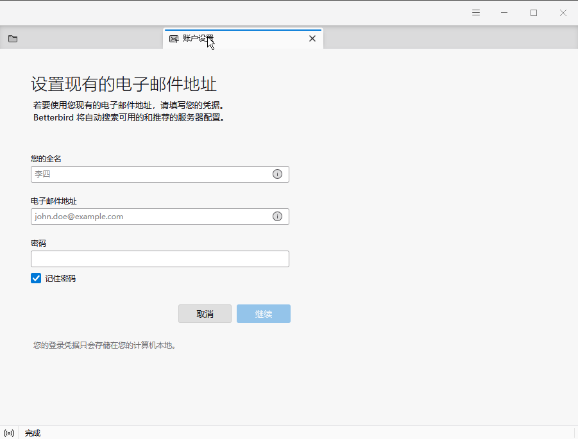Click the 继续 button
Image resolution: width=578 pixels, height=439 pixels.
(x=264, y=314)
